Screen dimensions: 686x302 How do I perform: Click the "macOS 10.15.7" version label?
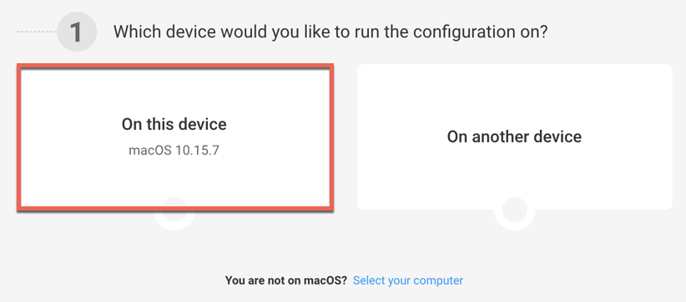[x=174, y=151]
